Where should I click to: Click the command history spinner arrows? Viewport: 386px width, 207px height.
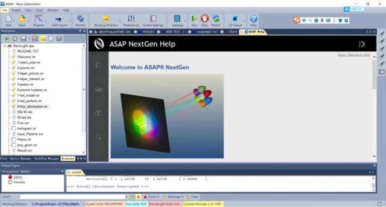click(x=126, y=196)
